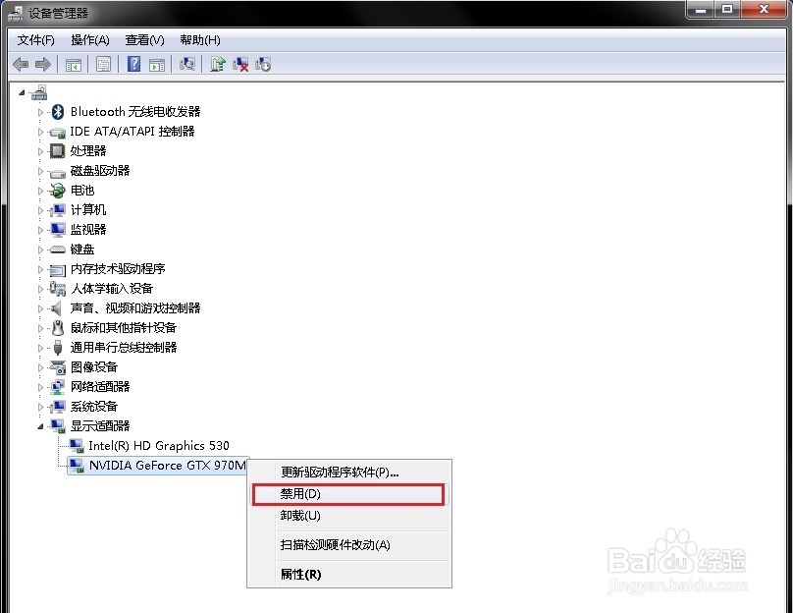Open the 文件(F) menu

[x=36, y=40]
